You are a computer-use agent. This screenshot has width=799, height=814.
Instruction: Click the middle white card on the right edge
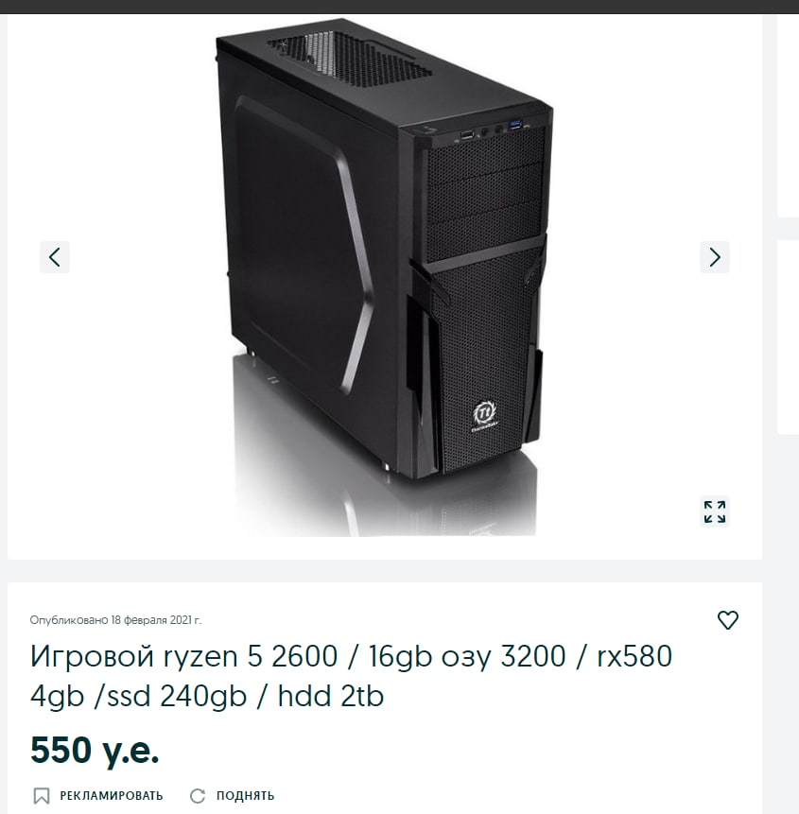[x=788, y=337]
